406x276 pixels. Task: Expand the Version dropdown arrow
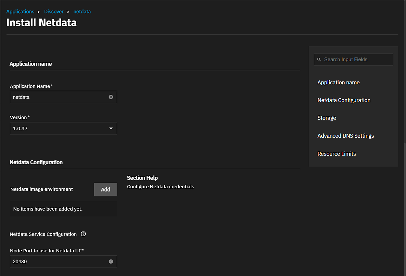[x=111, y=128]
